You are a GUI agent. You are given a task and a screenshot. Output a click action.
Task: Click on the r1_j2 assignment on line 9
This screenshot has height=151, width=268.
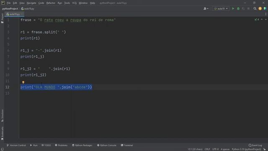[45, 69]
